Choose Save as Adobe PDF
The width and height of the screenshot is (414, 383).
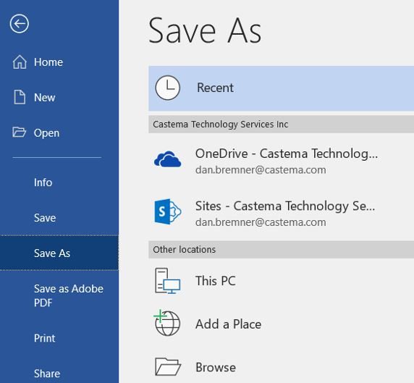69,295
